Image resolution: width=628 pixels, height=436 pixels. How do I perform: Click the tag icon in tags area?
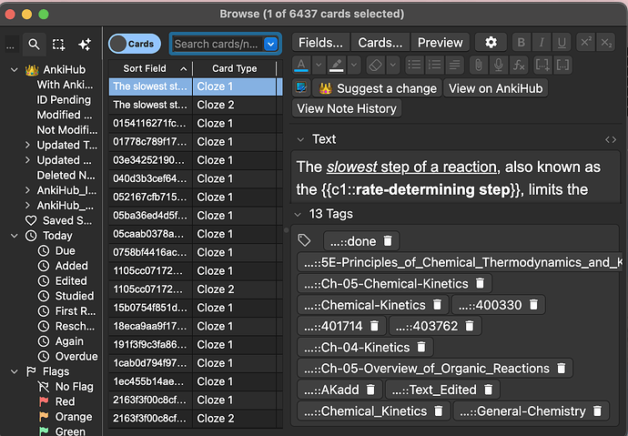(304, 240)
